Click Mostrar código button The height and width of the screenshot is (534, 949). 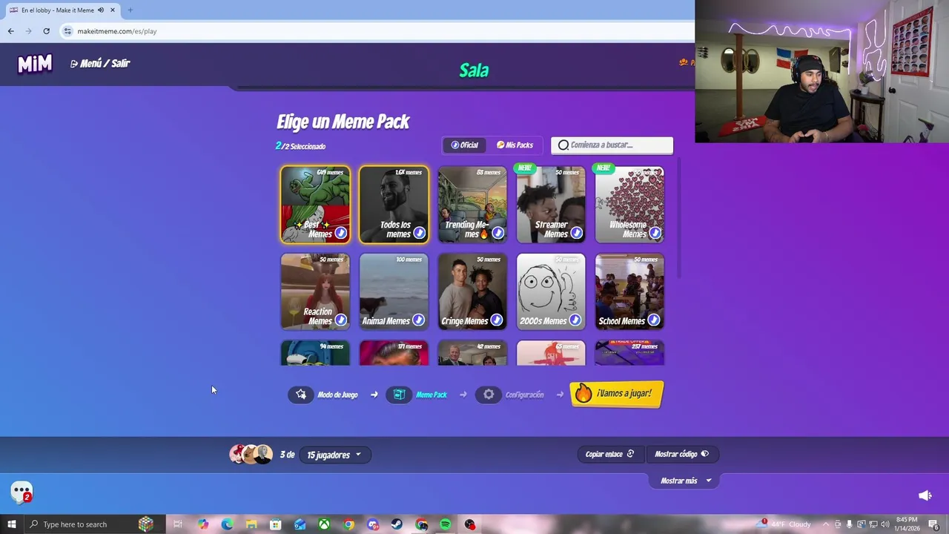681,454
